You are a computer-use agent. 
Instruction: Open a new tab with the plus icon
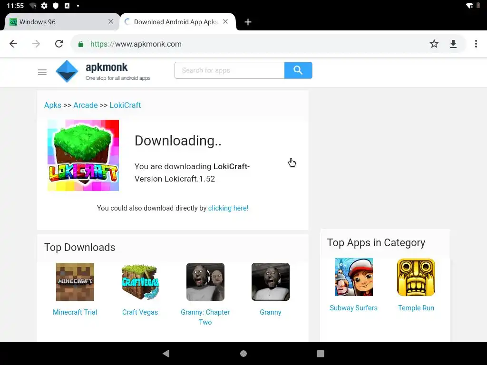tap(248, 22)
